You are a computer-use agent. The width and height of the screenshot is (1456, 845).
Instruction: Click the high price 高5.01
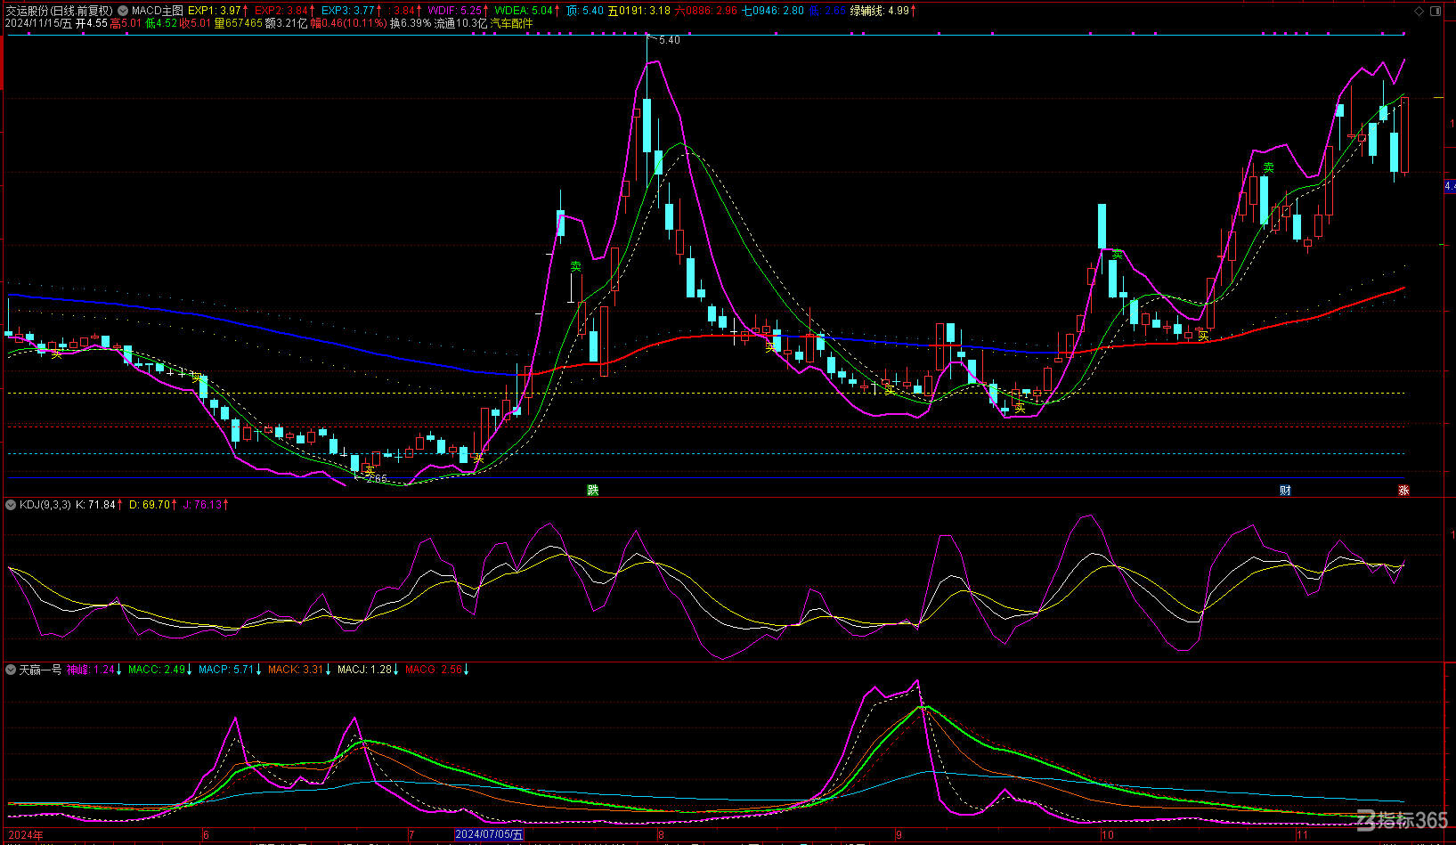[126, 23]
